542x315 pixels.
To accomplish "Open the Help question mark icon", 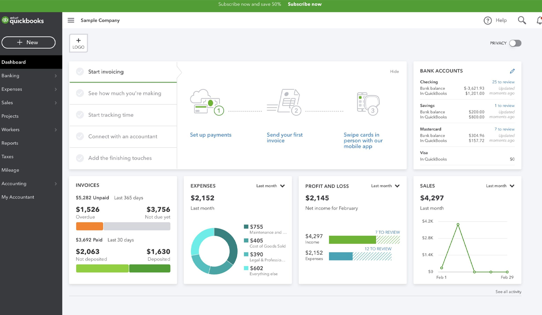I will point(488,21).
